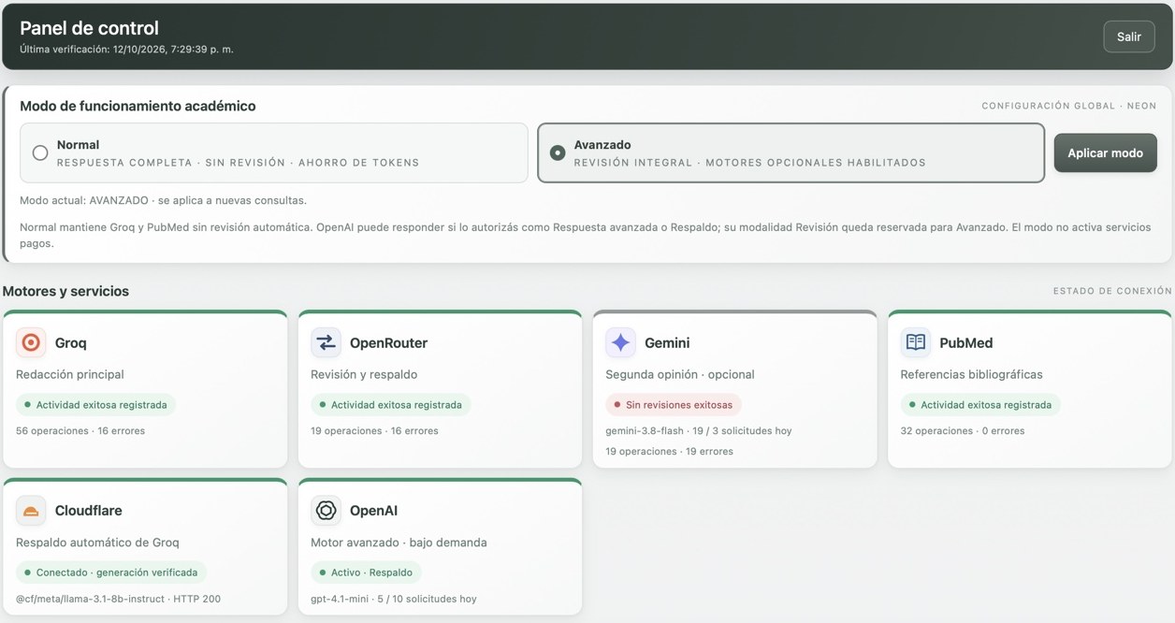Select the Normal mode radio button
The width and height of the screenshot is (1175, 623).
pyautogui.click(x=40, y=153)
